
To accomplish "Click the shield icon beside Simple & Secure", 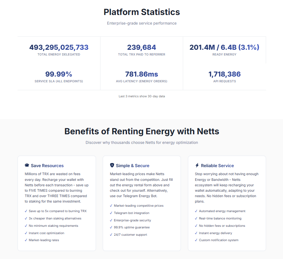I will [112, 166].
